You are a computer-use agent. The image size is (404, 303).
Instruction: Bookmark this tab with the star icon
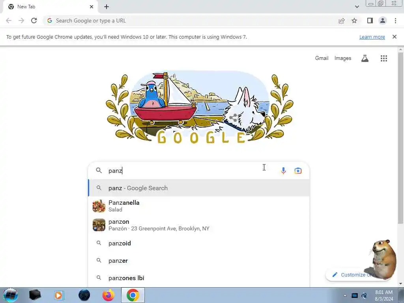coord(355,21)
